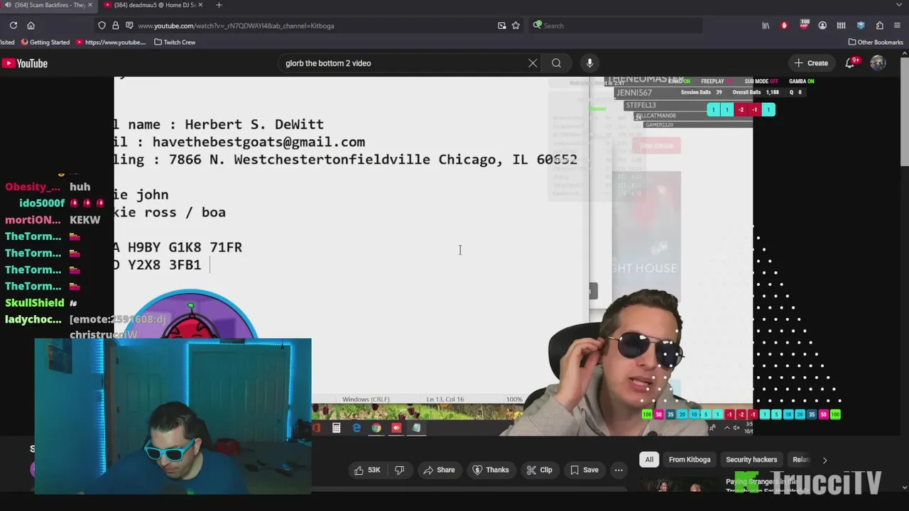
Task: Open more actions three-dot menu
Action: (x=619, y=470)
